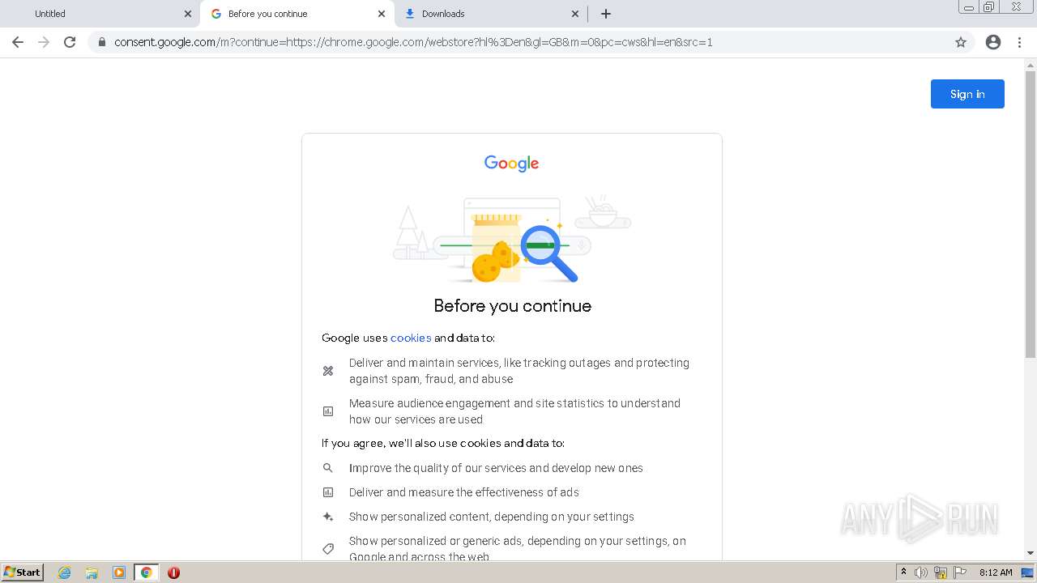Click the tools icon beside Deliver and maintain services

[328, 371]
